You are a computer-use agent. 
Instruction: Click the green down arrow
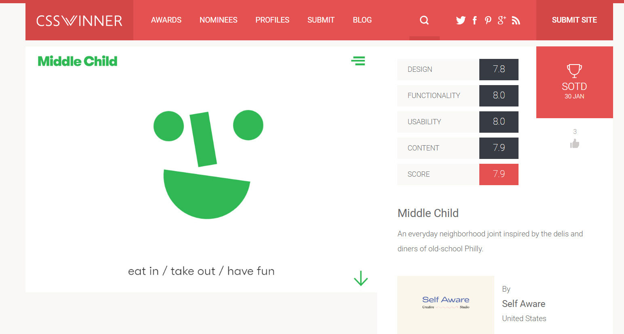pyautogui.click(x=361, y=278)
